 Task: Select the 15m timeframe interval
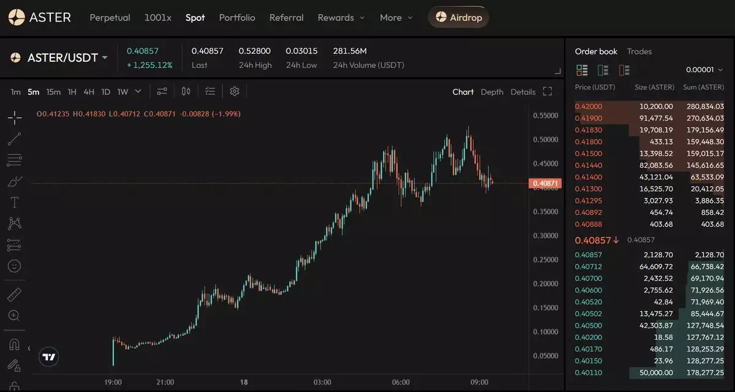coord(54,92)
